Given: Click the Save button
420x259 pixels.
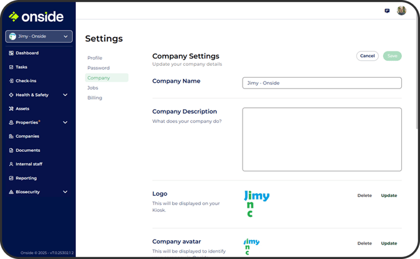Looking at the screenshot, I should pyautogui.click(x=392, y=56).
